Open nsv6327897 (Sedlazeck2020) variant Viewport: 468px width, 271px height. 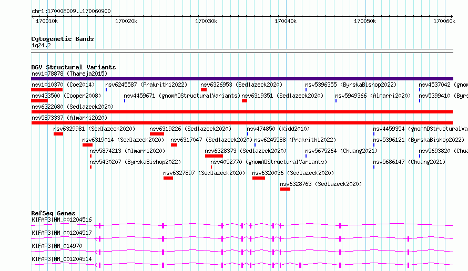204,173
